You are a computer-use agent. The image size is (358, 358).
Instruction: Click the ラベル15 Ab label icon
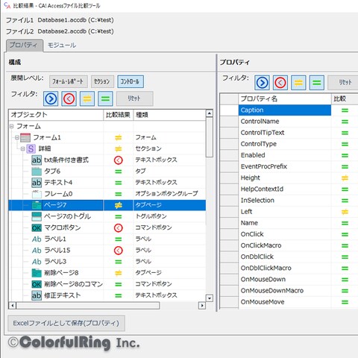point(37,251)
